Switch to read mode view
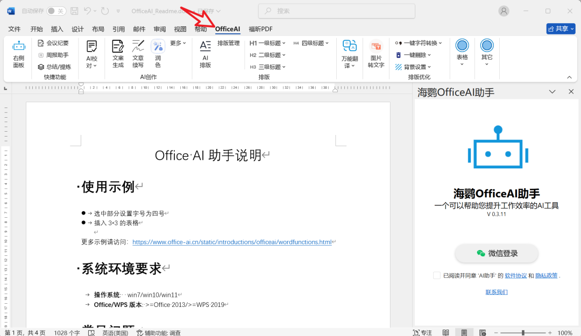Image resolution: width=581 pixels, height=336 pixels. tap(446, 333)
